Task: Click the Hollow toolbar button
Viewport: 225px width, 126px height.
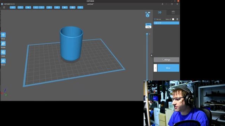Action: tap(65, 7)
